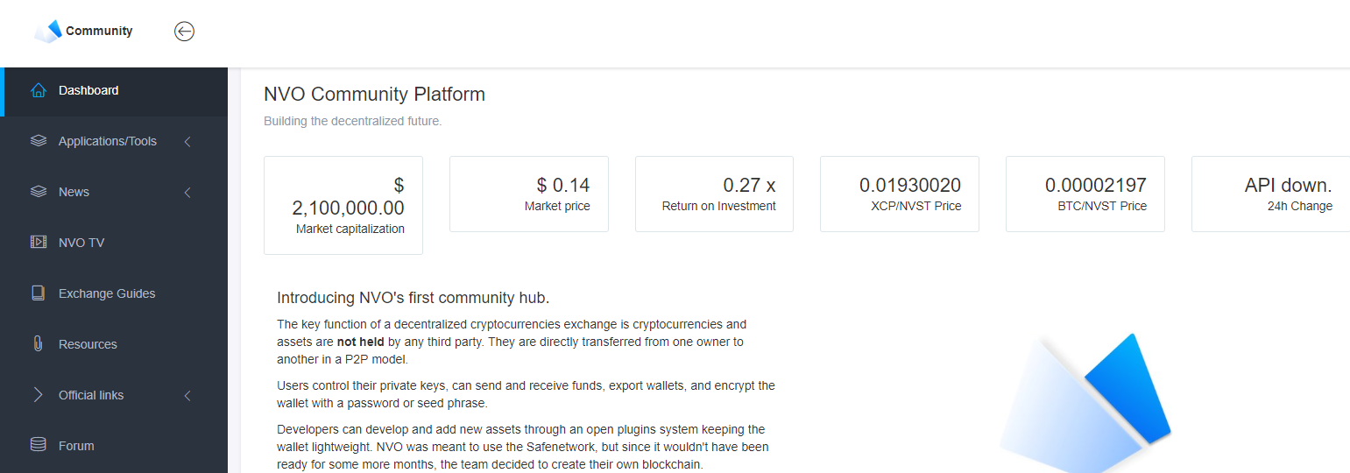Click the NVO Community logo
Image resolution: width=1350 pixels, height=473 pixels.
[83, 32]
